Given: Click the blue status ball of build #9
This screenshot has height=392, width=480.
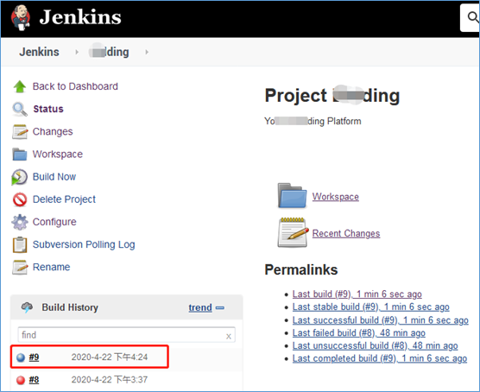Looking at the screenshot, I should tap(21, 357).
